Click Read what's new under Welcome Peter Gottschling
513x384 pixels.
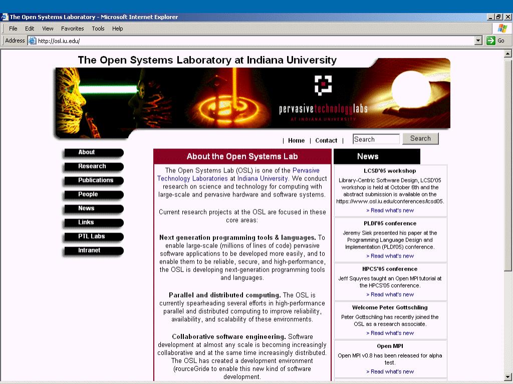[390, 333]
